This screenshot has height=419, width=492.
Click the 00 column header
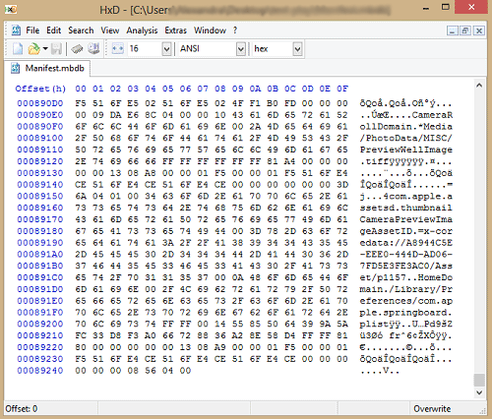pyautogui.click(x=81, y=89)
